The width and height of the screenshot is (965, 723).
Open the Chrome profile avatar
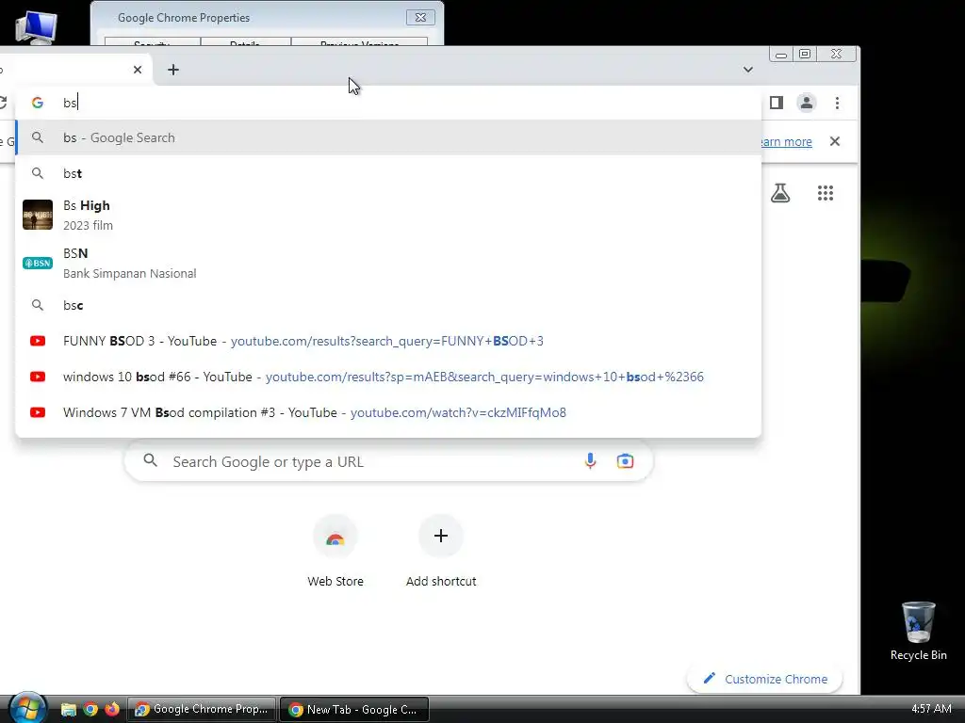pyautogui.click(x=807, y=103)
